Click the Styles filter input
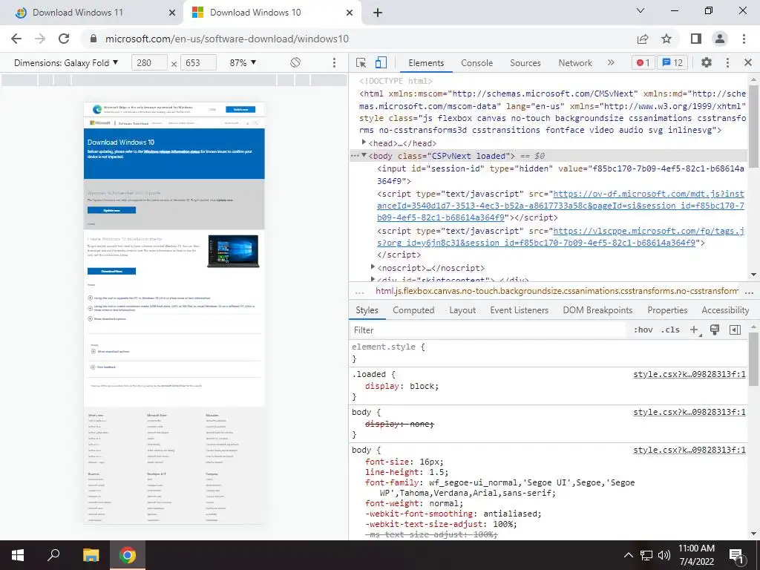760x570 pixels. click(488, 330)
